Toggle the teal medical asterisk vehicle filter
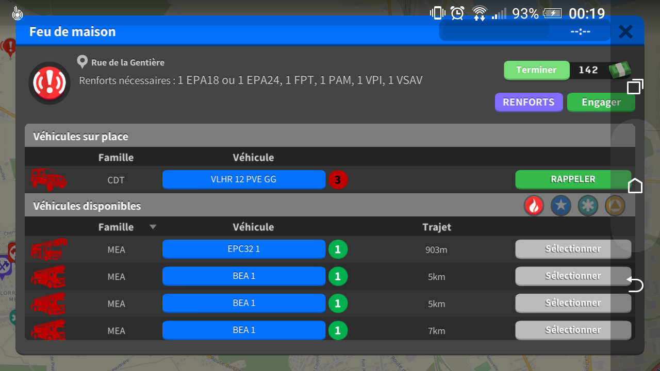This screenshot has height=371, width=660. pyautogui.click(x=588, y=206)
